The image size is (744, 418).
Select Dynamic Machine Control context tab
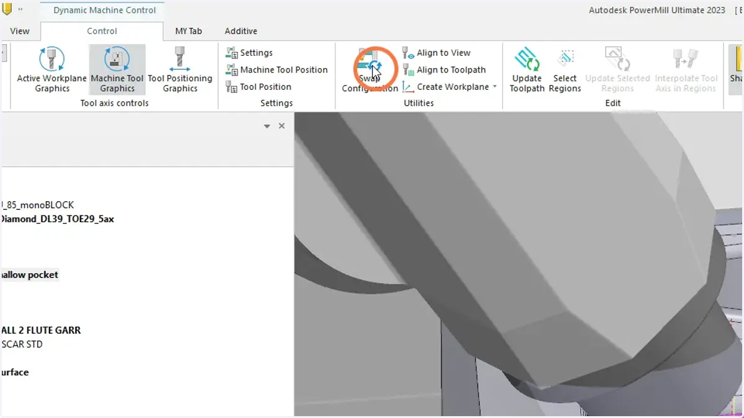105,11
